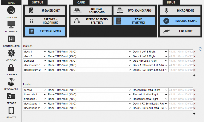Screen dimensions: 204x122
Task: Open Record 1 Left & Right channel dropdown
Action: (x=150, y=94)
